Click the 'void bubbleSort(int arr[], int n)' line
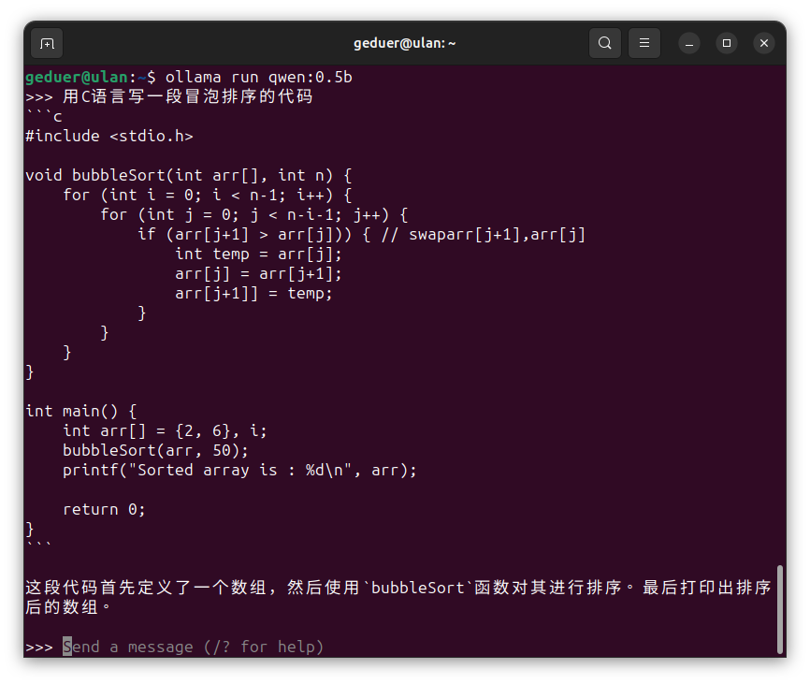Screen dimensions: 810x684 (x=189, y=176)
